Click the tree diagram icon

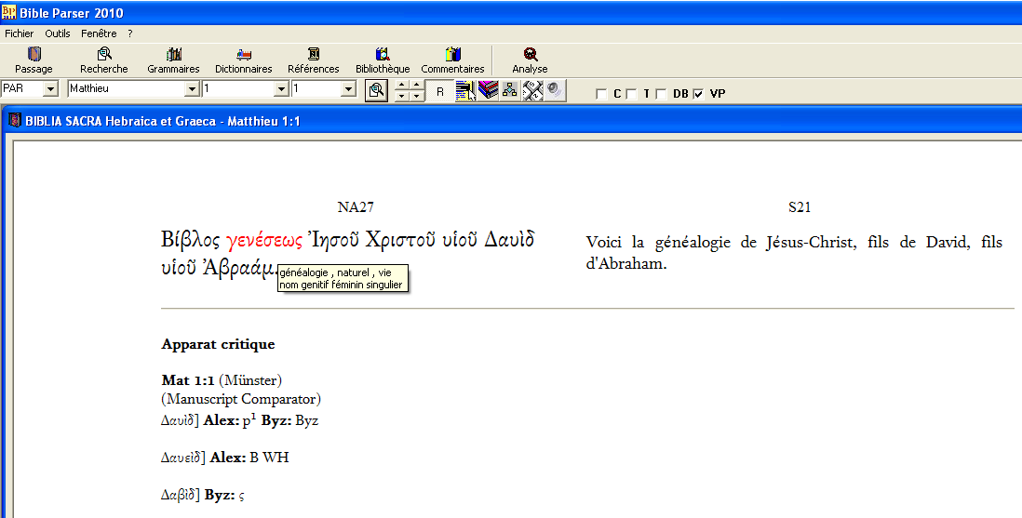pyautogui.click(x=510, y=90)
